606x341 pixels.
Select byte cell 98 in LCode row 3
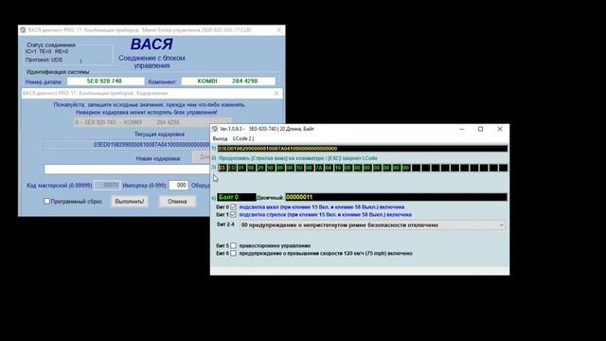click(x=251, y=168)
